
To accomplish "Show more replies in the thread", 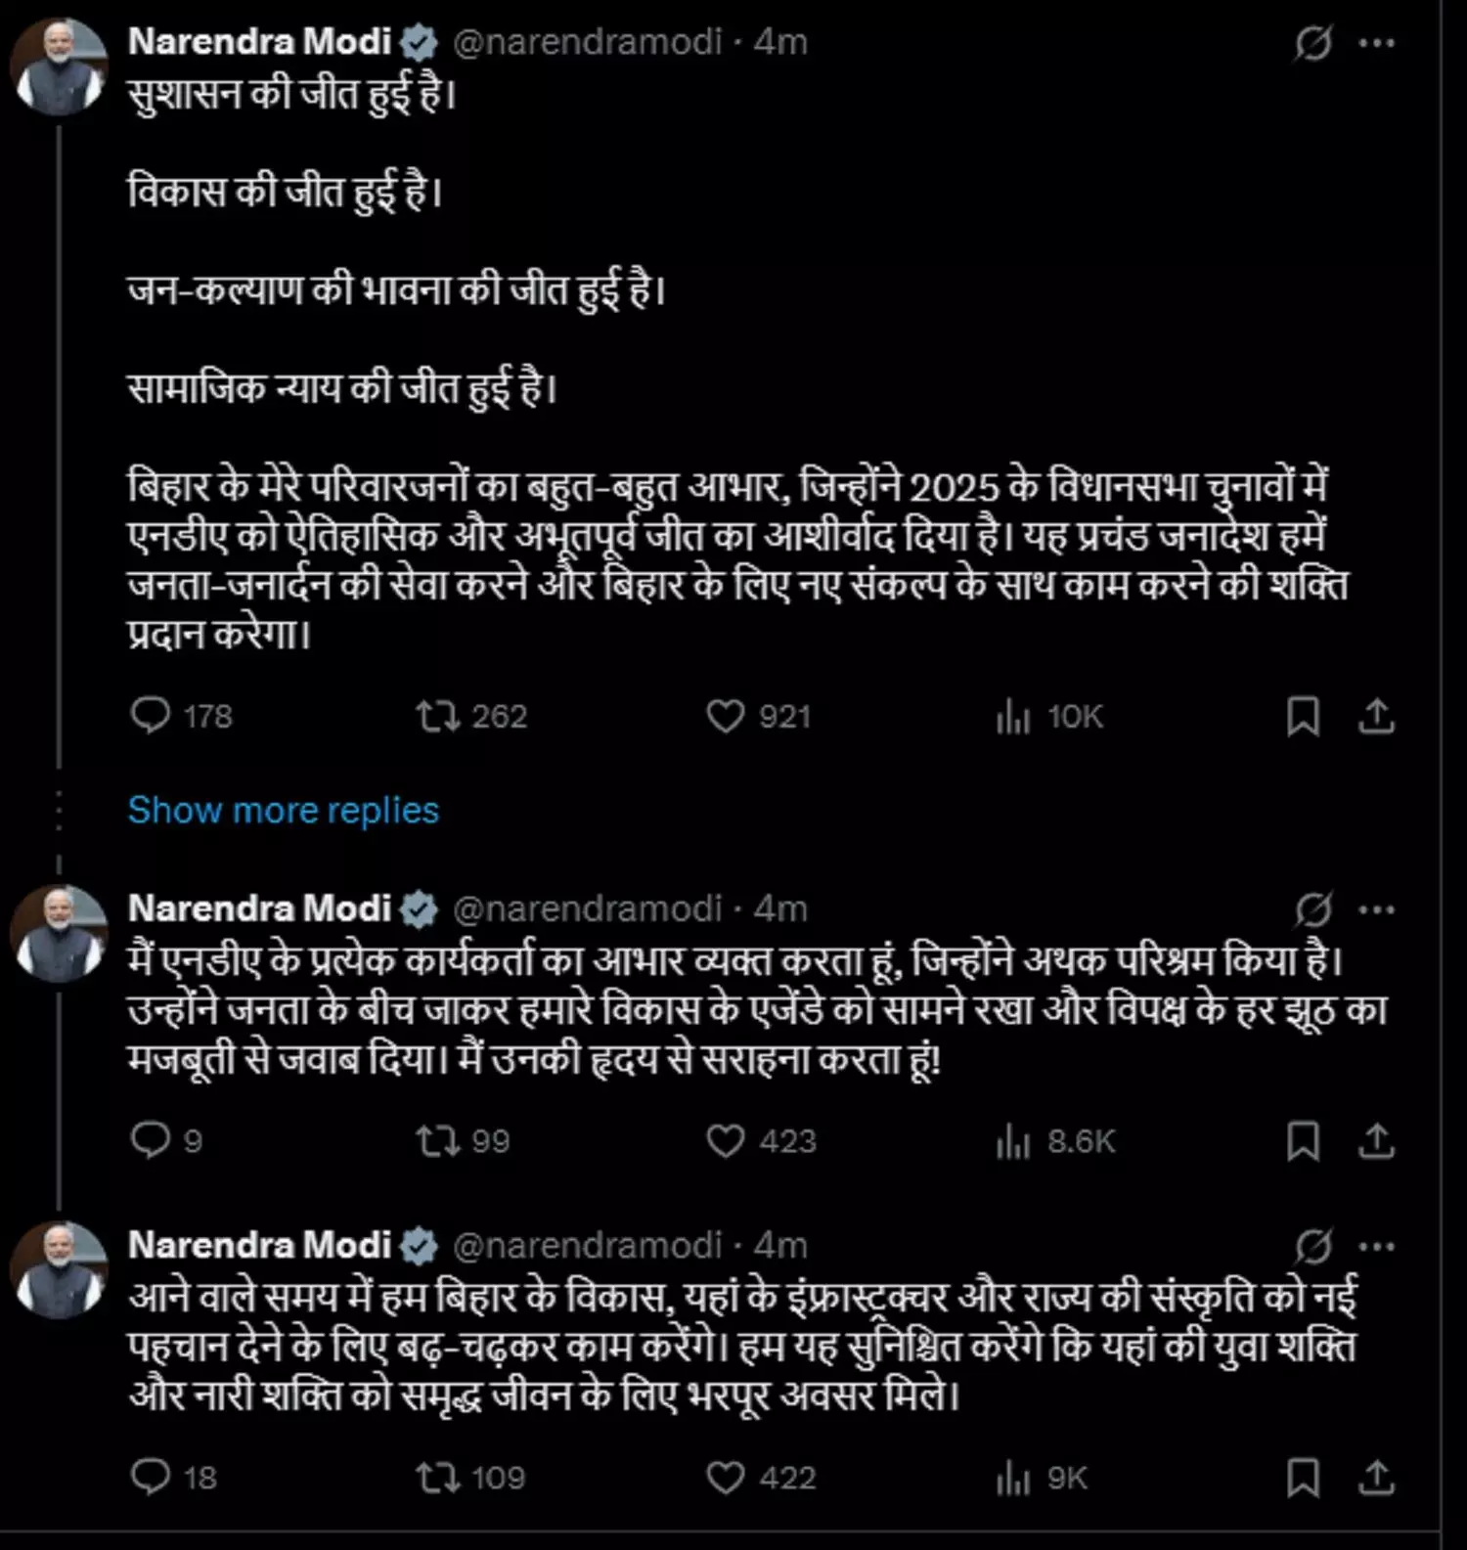I will click(x=284, y=810).
